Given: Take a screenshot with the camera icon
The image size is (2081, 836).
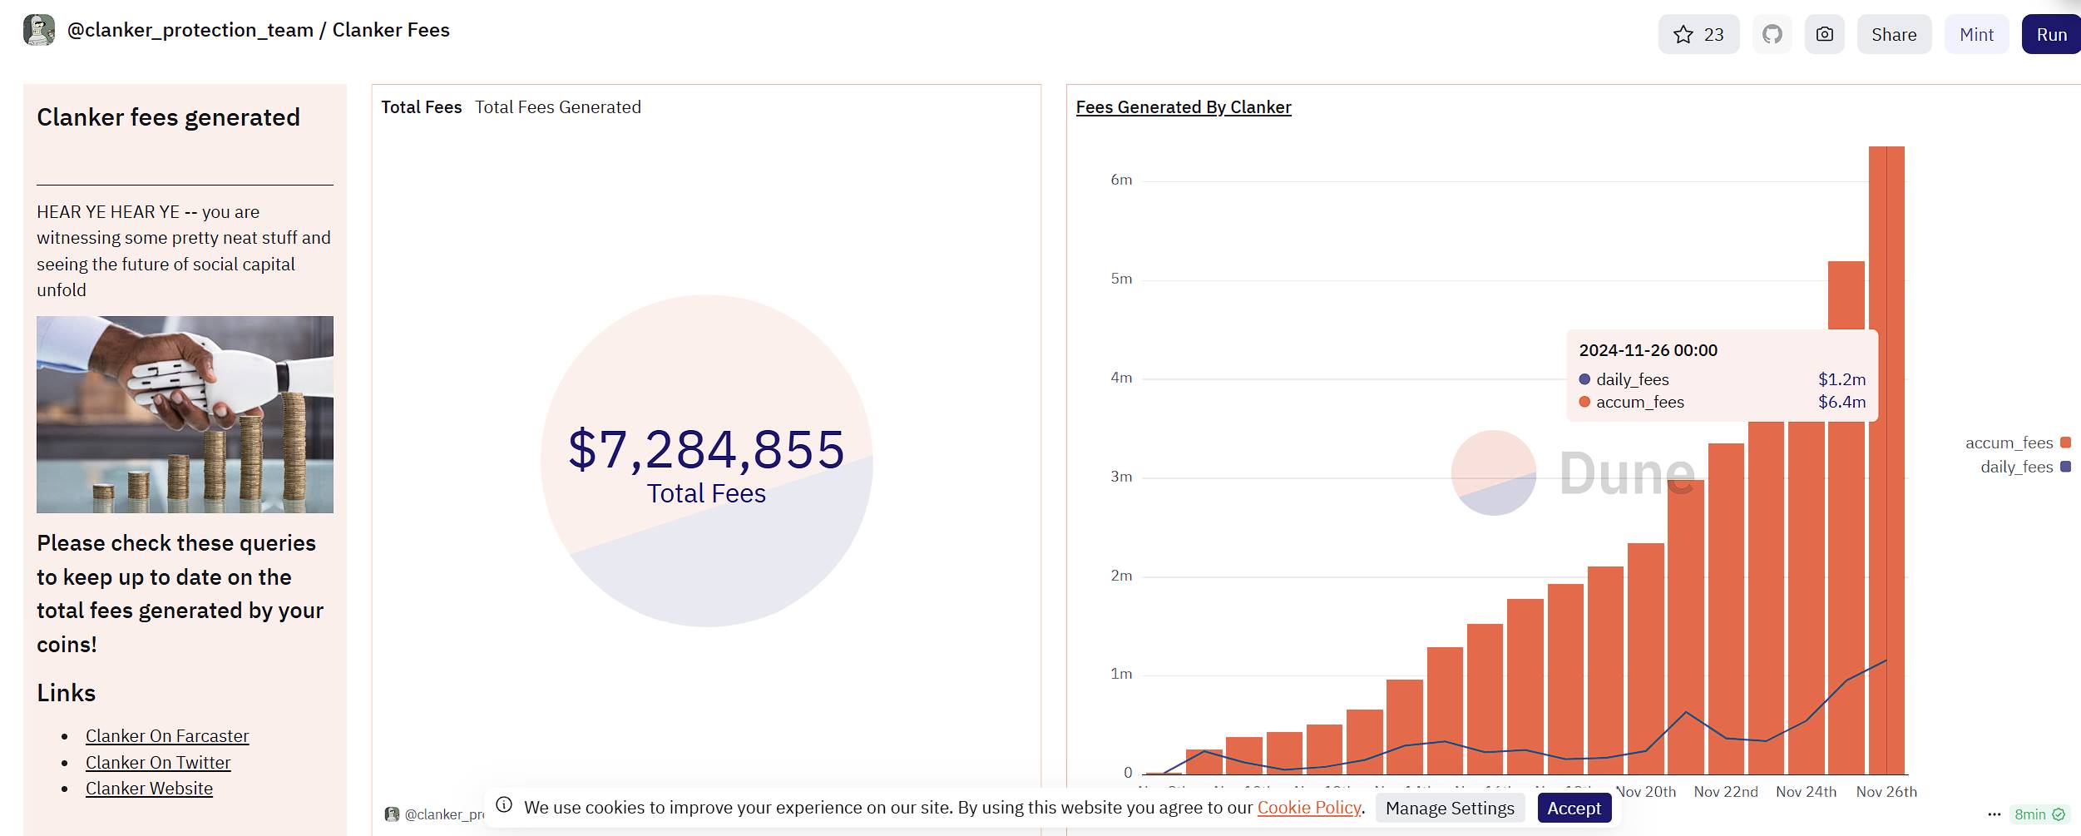Looking at the screenshot, I should point(1825,34).
